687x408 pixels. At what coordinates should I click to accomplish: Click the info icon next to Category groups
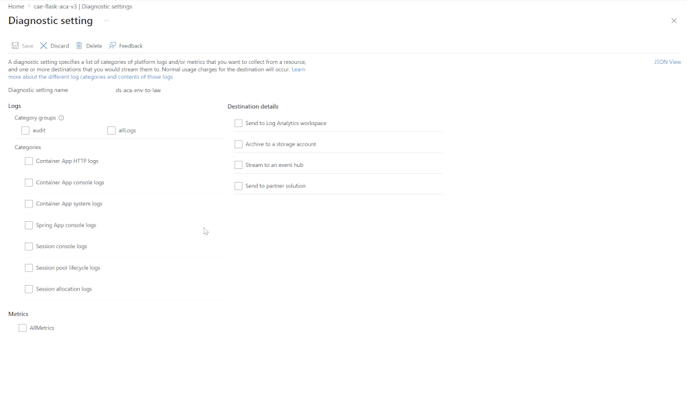point(61,117)
